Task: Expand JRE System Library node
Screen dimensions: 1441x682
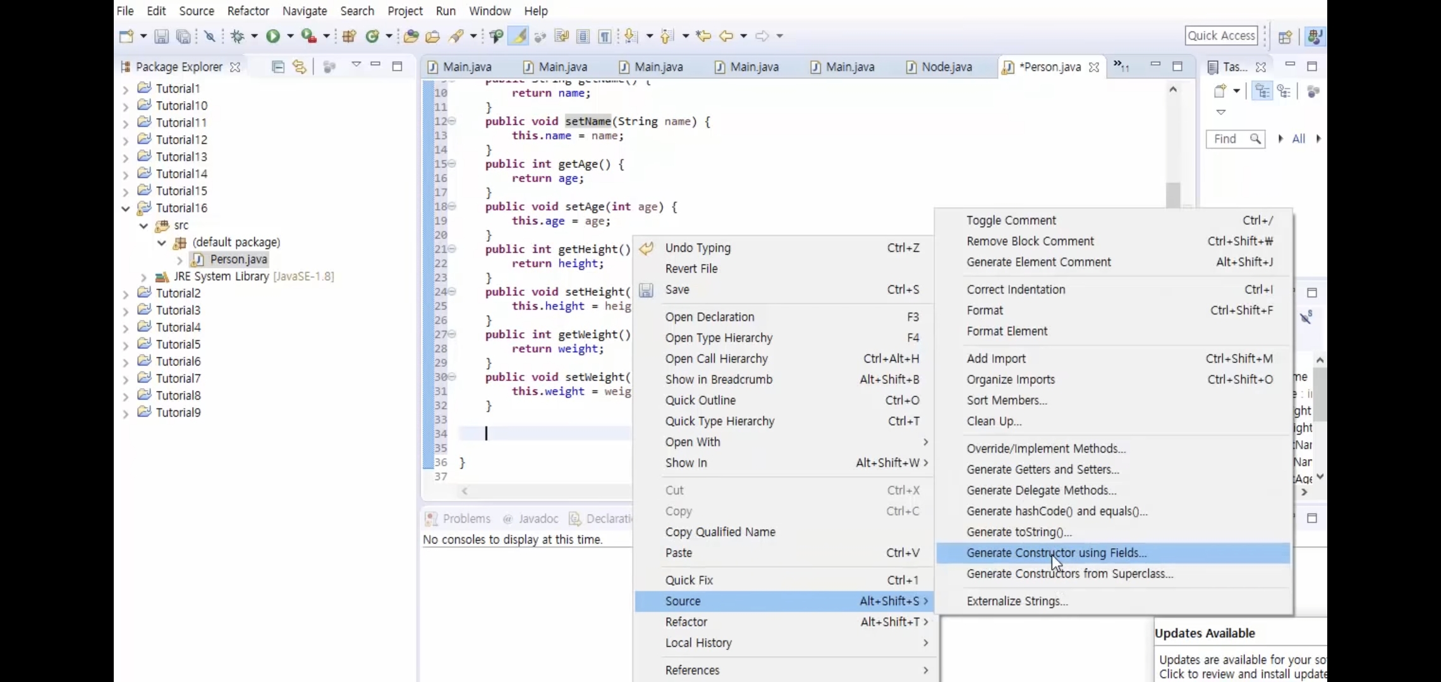Action: coord(144,277)
